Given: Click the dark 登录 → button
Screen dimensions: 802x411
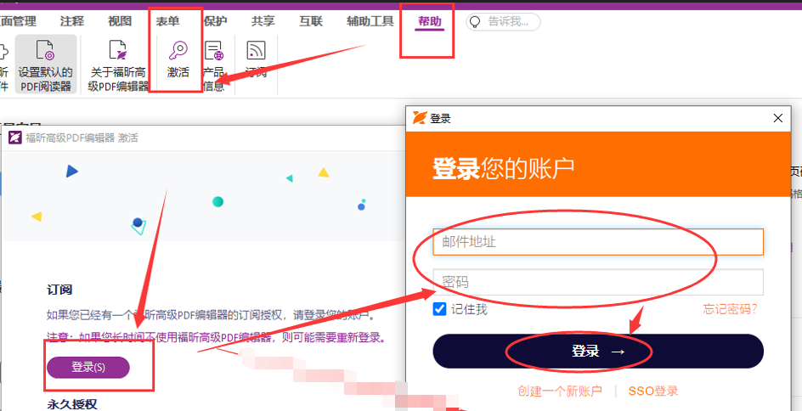Looking at the screenshot, I should click(x=598, y=352).
